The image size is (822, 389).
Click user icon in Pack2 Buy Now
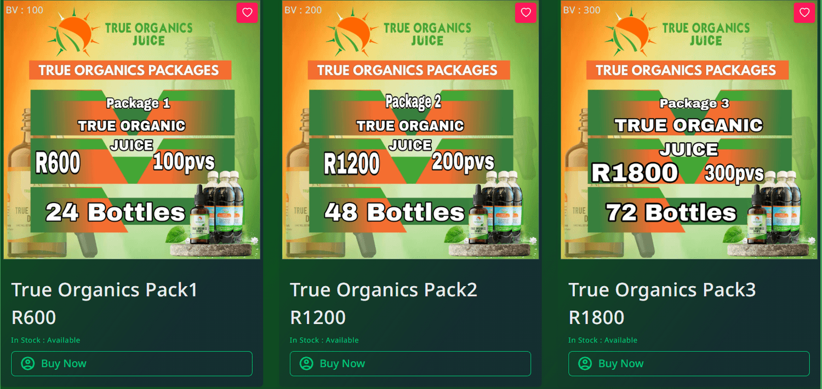pos(306,363)
